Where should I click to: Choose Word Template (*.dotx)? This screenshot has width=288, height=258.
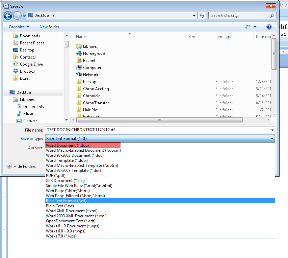pyautogui.click(x=160, y=160)
